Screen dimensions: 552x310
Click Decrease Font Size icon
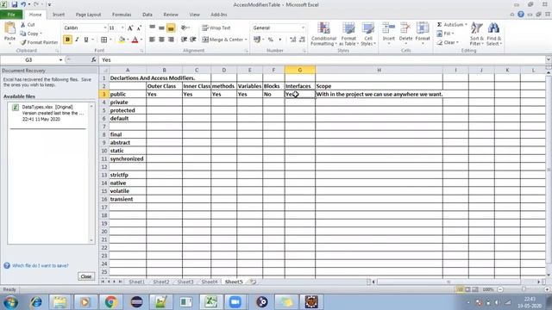pyautogui.click(x=139, y=28)
